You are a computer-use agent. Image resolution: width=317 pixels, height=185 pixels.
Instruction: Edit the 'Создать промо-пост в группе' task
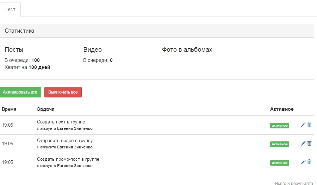click(x=303, y=162)
